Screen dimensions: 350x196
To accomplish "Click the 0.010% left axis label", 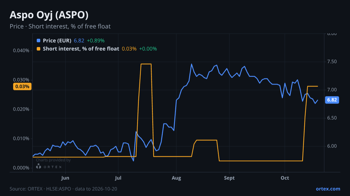I will pos(21,139).
